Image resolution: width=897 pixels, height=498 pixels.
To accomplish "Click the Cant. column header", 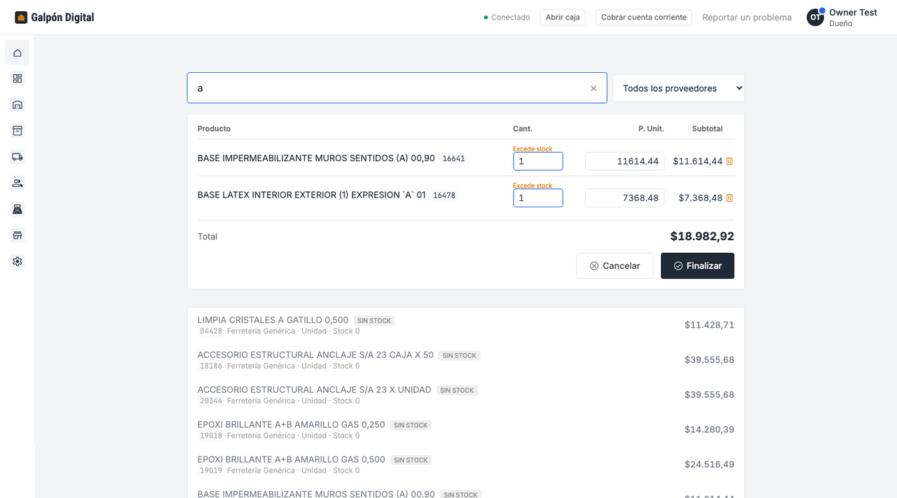I will pyautogui.click(x=523, y=129).
